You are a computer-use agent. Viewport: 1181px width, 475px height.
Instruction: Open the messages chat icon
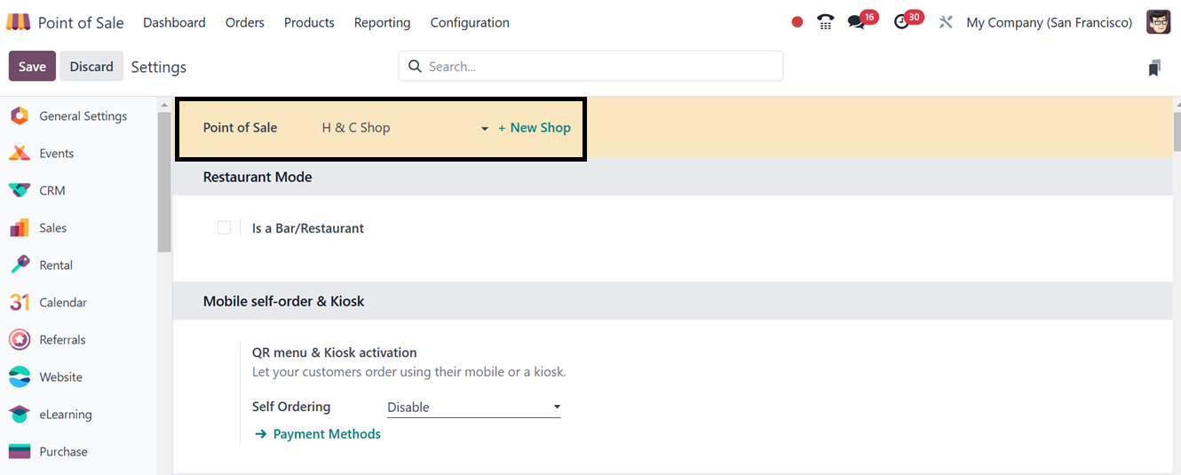coord(857,22)
